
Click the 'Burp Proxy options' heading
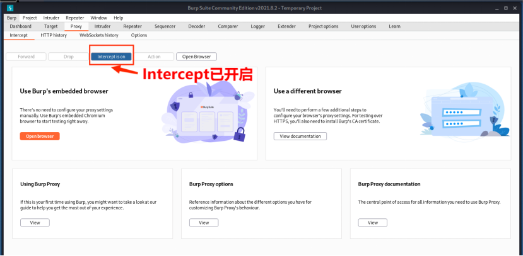pyautogui.click(x=211, y=184)
